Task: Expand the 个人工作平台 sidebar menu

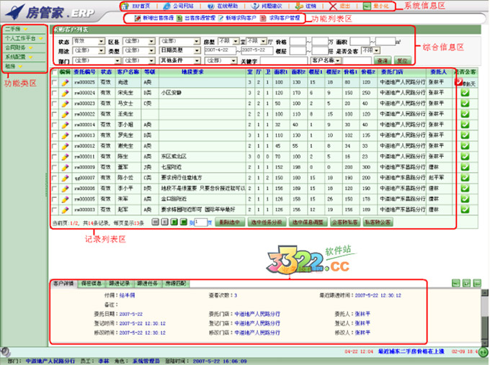Action: 24,38
